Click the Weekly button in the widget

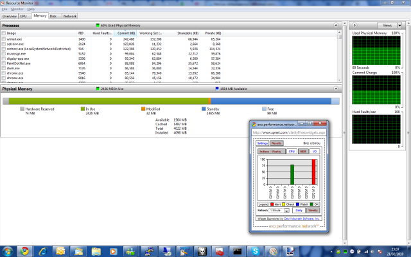point(313,210)
